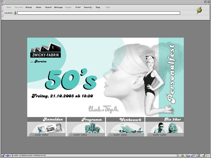
Task: Click the window zoom box in title bar
Action: (x=206, y=2)
